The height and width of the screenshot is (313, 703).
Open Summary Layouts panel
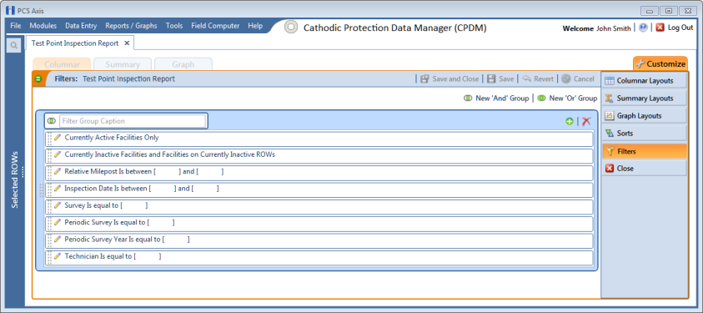tap(645, 98)
